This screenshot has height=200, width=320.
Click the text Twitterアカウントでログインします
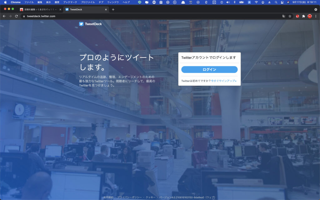click(x=208, y=57)
